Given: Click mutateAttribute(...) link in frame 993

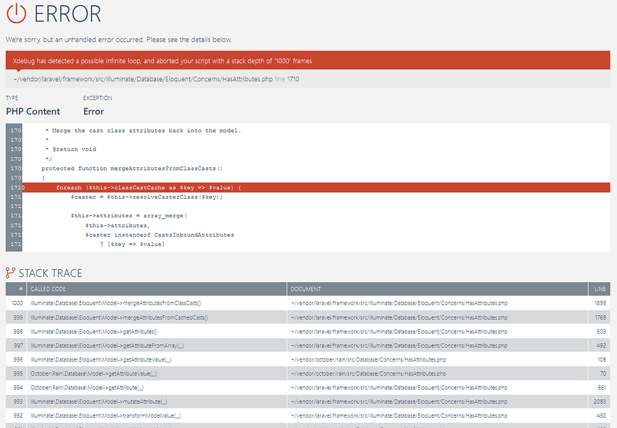Looking at the screenshot, I should (x=99, y=402).
